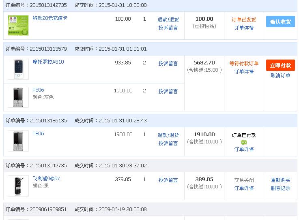Screen dimensions: 299x220
Task: Click the 交易关闭 status text
Action: (x=244, y=180)
